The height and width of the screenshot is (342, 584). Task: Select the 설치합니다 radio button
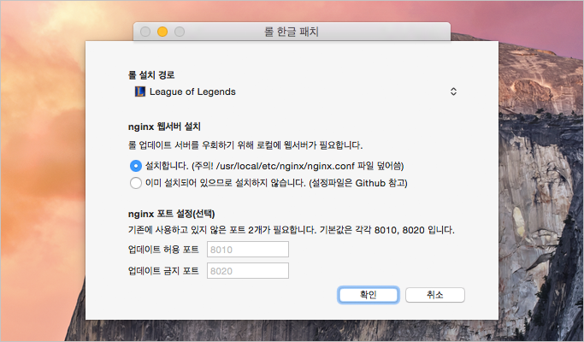click(x=136, y=166)
